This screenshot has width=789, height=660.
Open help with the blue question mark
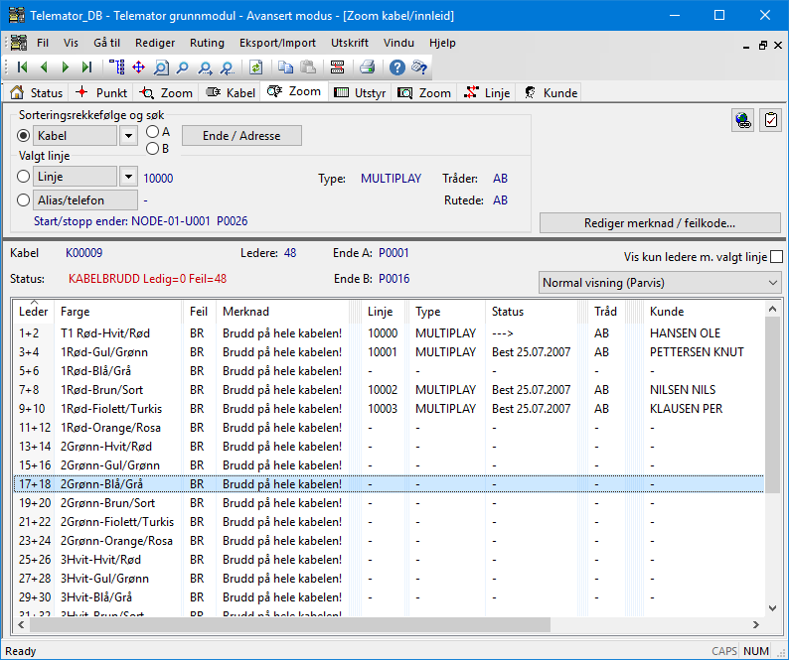pyautogui.click(x=397, y=66)
